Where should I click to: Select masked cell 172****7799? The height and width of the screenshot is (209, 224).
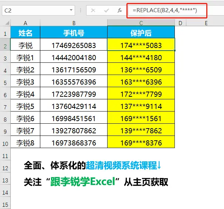click(x=141, y=93)
